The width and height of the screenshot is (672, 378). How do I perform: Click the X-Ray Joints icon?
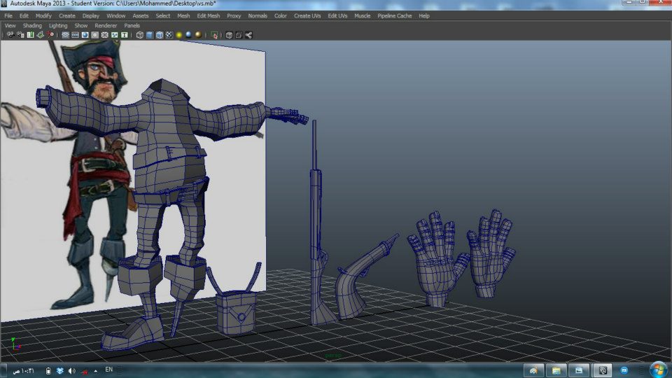pyautogui.click(x=248, y=35)
